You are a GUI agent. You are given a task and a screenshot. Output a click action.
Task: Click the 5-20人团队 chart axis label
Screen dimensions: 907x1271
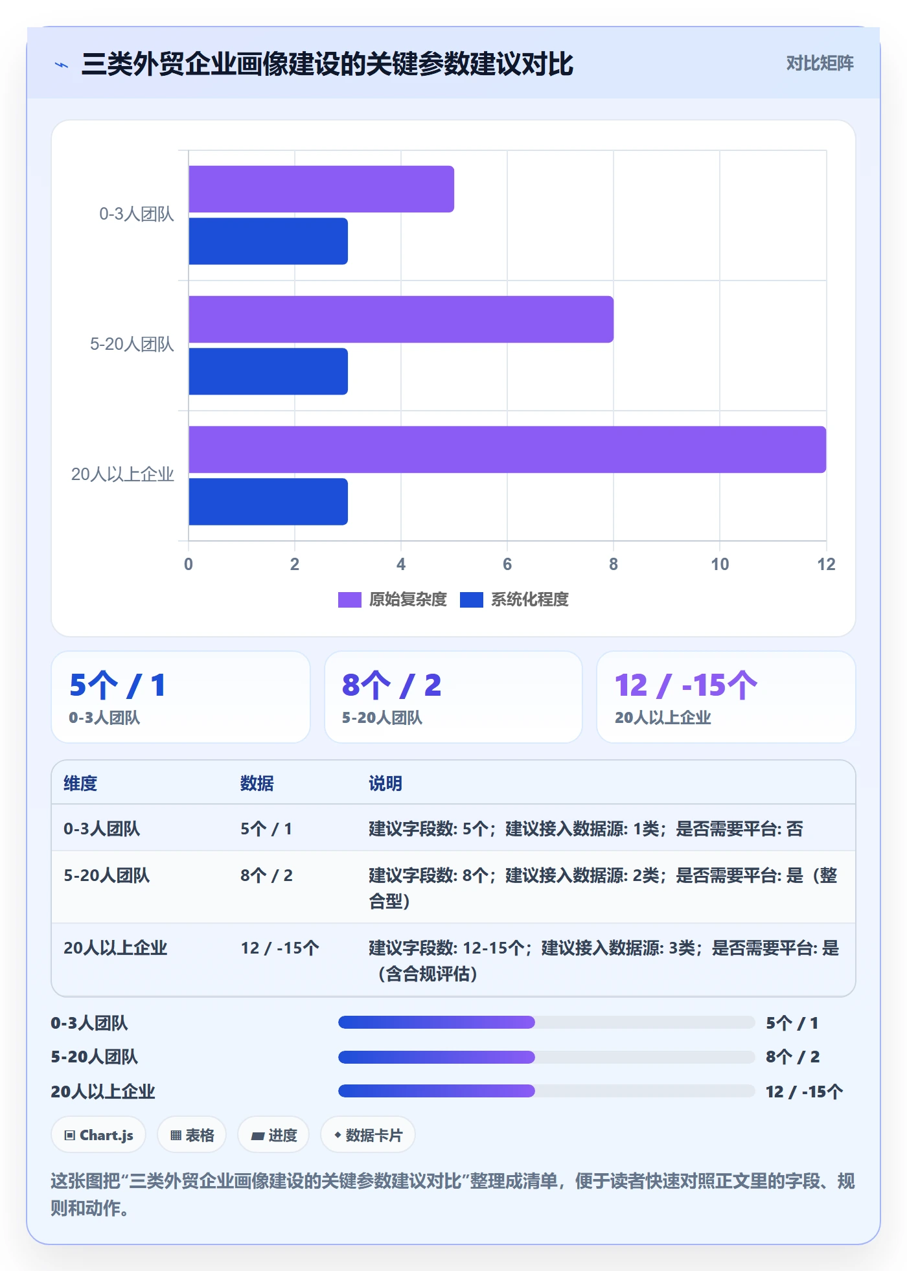[132, 345]
